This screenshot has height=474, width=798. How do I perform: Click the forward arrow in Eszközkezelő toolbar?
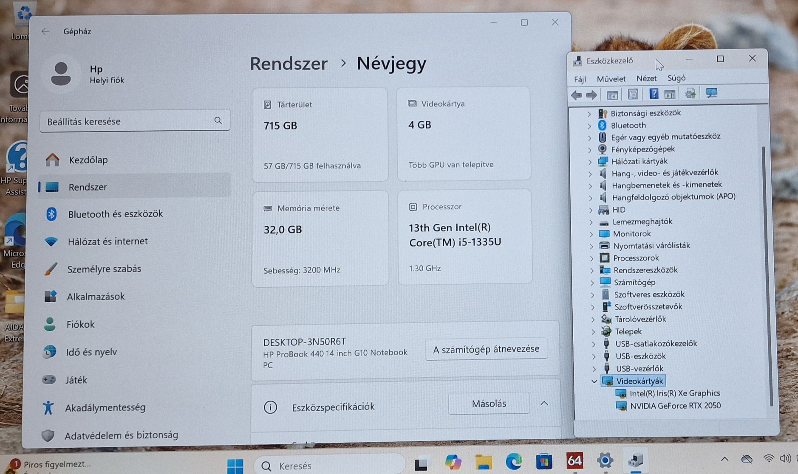[x=591, y=95]
